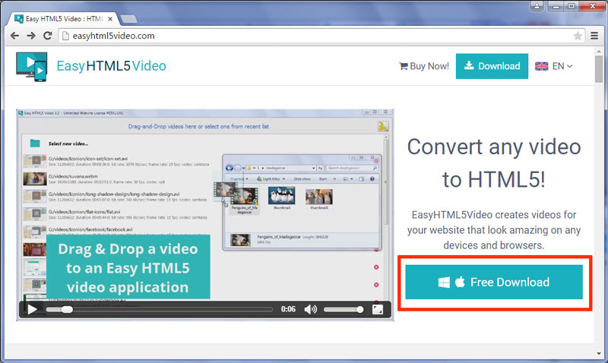Click the address bar showing easyhtml5video.com

pos(321,36)
